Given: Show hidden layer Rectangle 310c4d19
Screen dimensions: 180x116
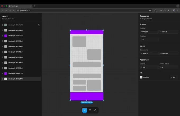Looking at the screenshot, I should tap(39, 25).
